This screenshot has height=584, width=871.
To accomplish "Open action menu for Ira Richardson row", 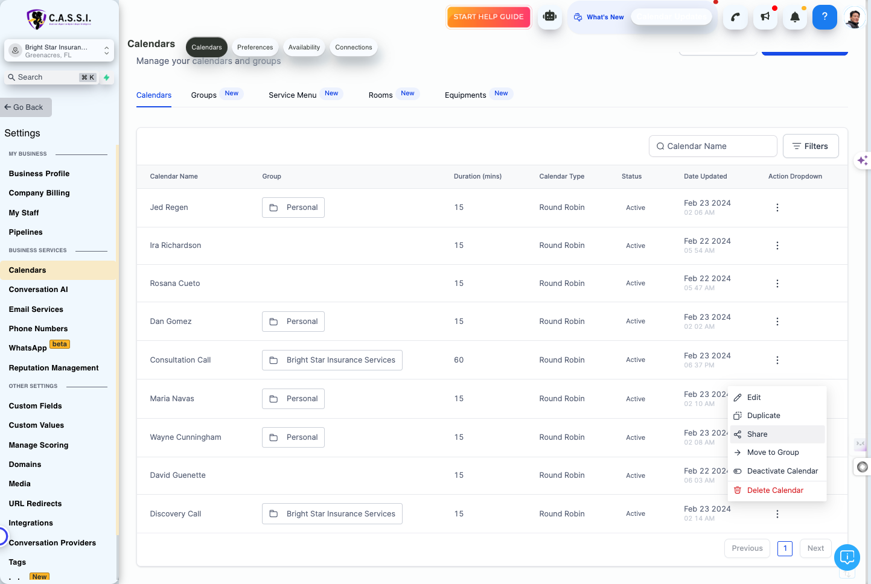I will pos(777,246).
